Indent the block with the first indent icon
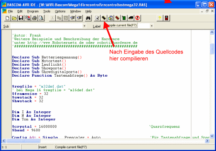 (73, 18)
